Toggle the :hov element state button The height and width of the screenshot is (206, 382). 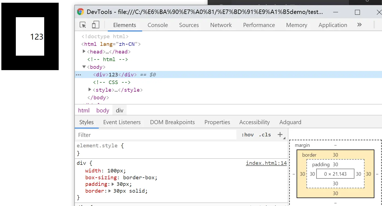(x=247, y=135)
